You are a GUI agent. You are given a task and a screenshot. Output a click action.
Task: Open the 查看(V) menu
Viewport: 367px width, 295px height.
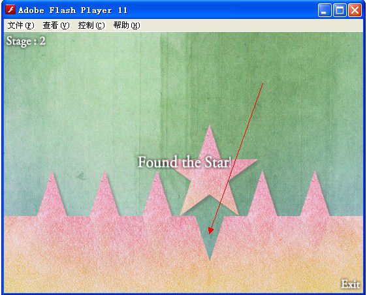[56, 25]
